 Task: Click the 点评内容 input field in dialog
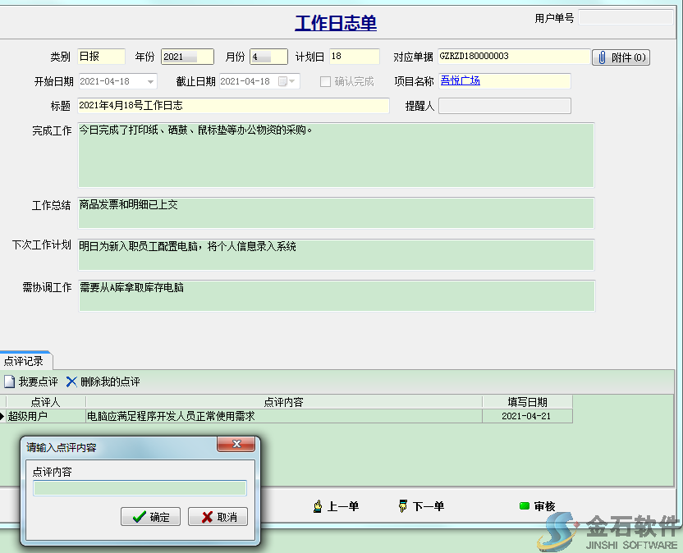click(x=140, y=488)
